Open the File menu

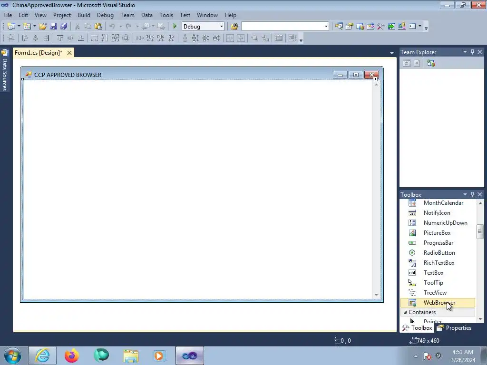(x=8, y=15)
